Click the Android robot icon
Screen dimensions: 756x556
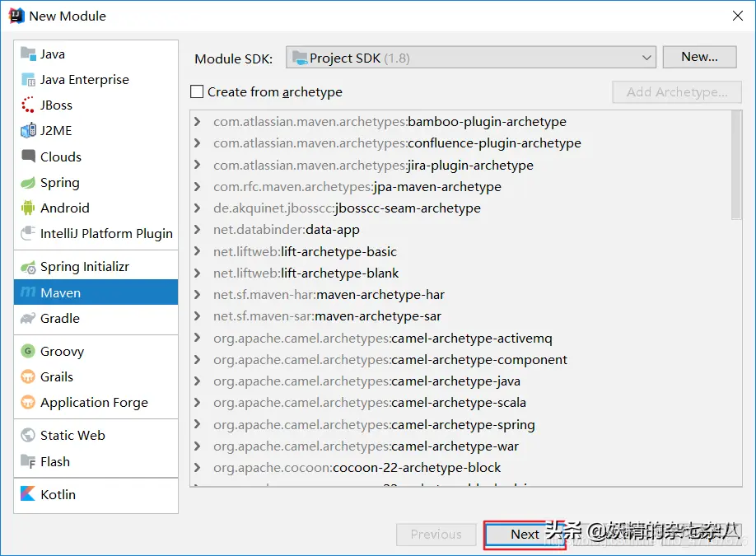tap(28, 208)
